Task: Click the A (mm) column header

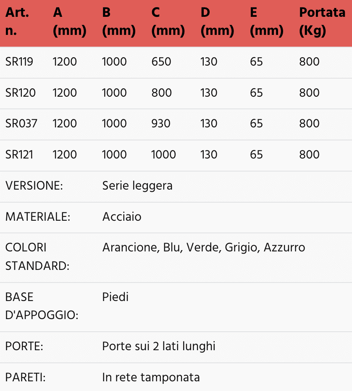Action: [70, 22]
